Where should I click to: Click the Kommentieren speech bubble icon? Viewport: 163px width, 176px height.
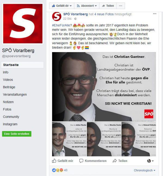[x=81, y=161]
